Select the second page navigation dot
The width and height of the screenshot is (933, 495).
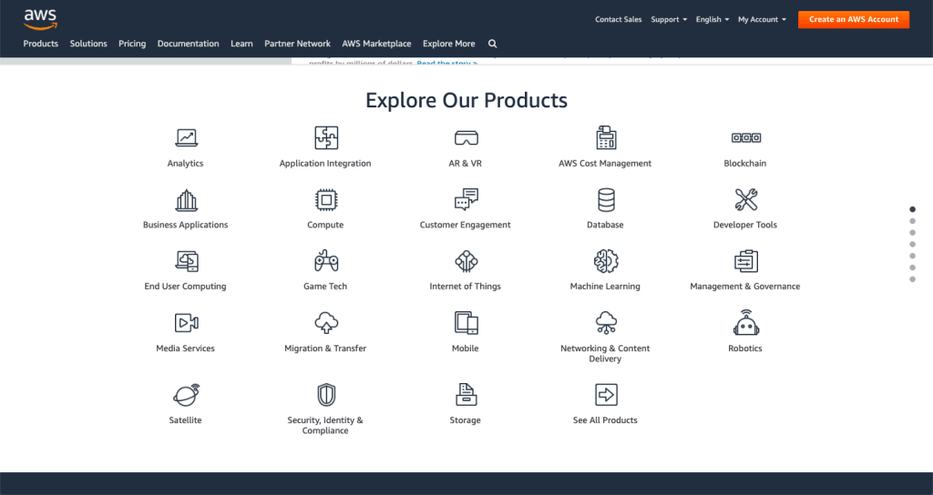pos(912,221)
